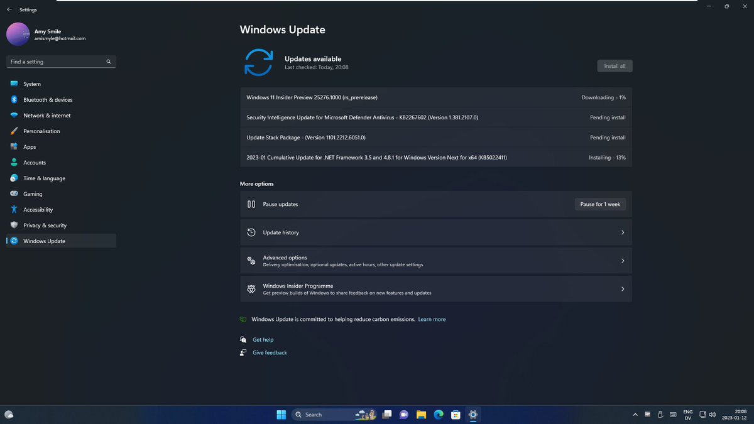Click Pause for 1 week button
The width and height of the screenshot is (754, 424).
pyautogui.click(x=600, y=204)
